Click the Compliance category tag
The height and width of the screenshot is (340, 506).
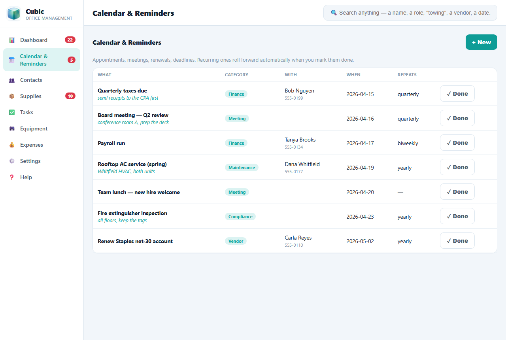pos(240,217)
